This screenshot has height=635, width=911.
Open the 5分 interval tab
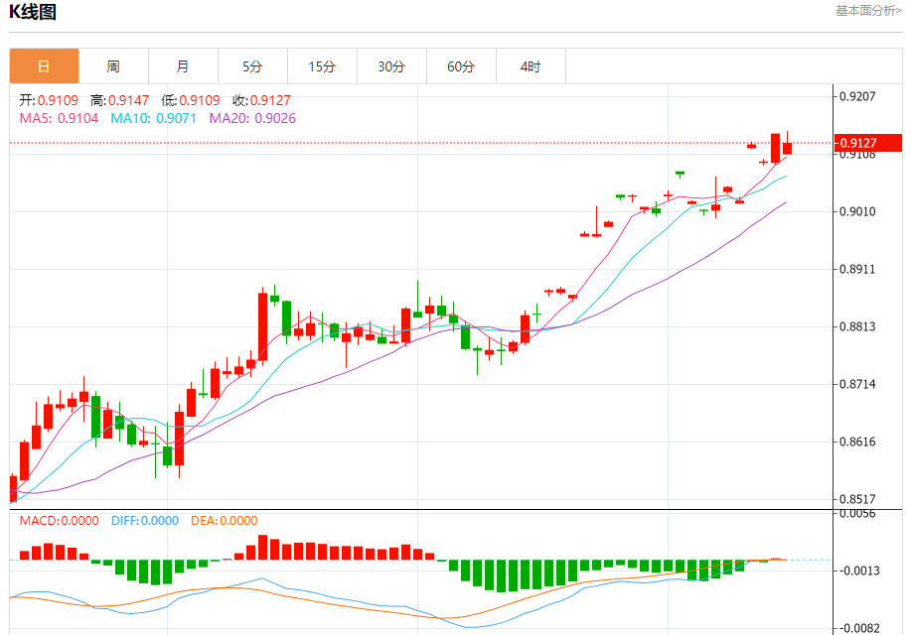click(x=252, y=66)
